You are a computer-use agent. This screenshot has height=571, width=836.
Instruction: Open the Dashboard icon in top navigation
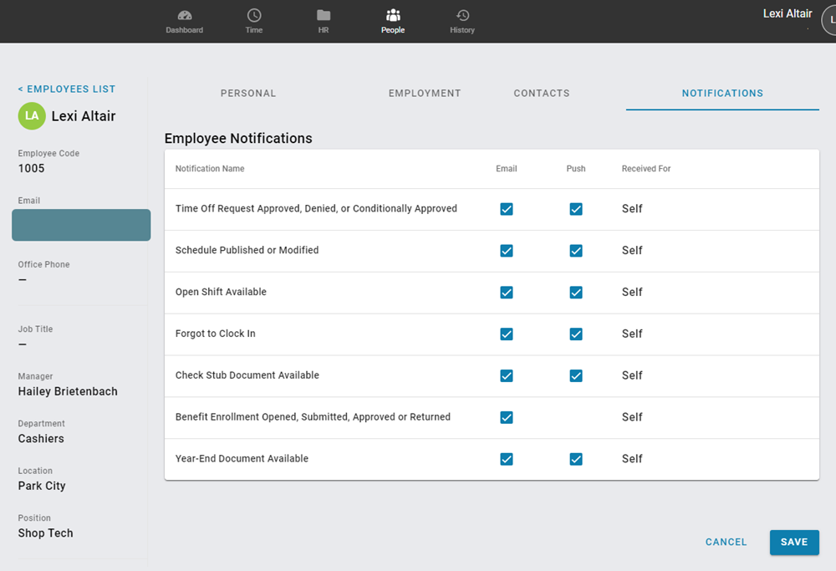pos(185,20)
